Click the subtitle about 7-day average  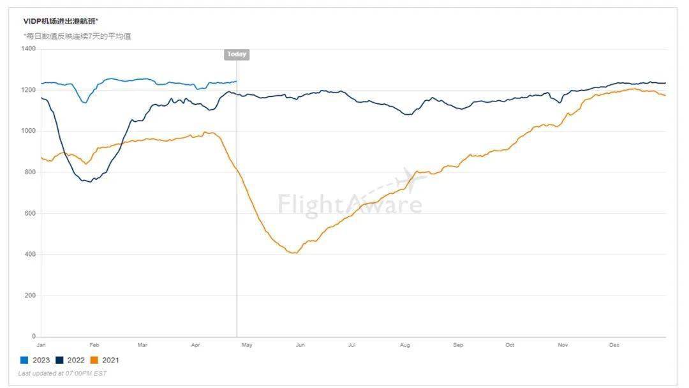pos(77,36)
